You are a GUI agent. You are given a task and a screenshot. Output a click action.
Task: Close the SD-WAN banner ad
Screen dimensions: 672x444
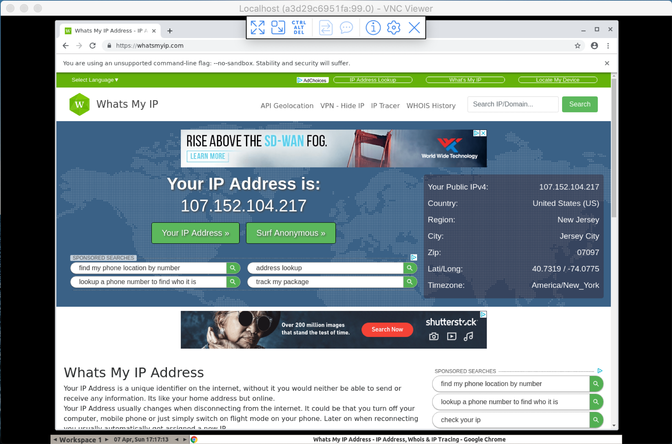[x=483, y=133]
